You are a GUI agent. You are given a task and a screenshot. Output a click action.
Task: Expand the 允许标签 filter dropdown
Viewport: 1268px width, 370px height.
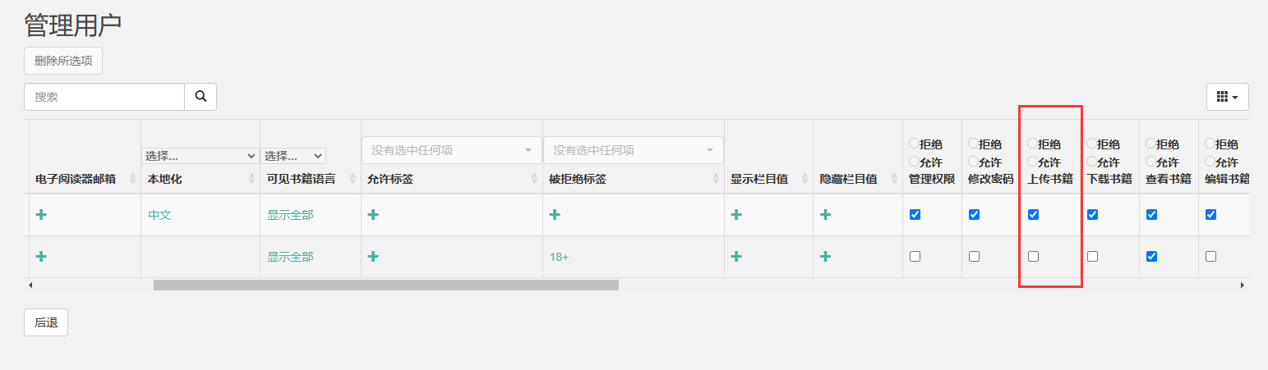pos(451,150)
